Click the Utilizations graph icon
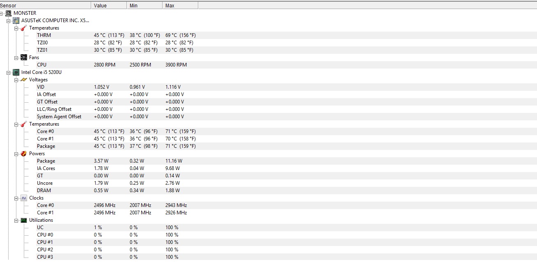Image resolution: width=537 pixels, height=262 pixels. (x=24, y=220)
